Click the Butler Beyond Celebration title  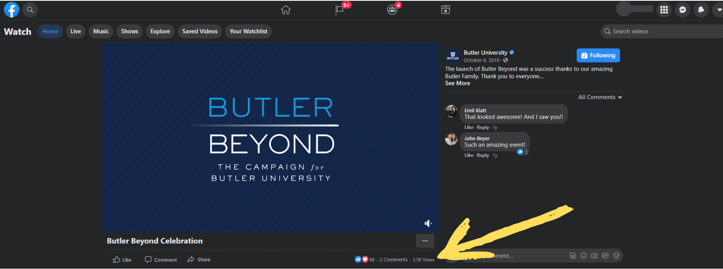click(x=155, y=241)
